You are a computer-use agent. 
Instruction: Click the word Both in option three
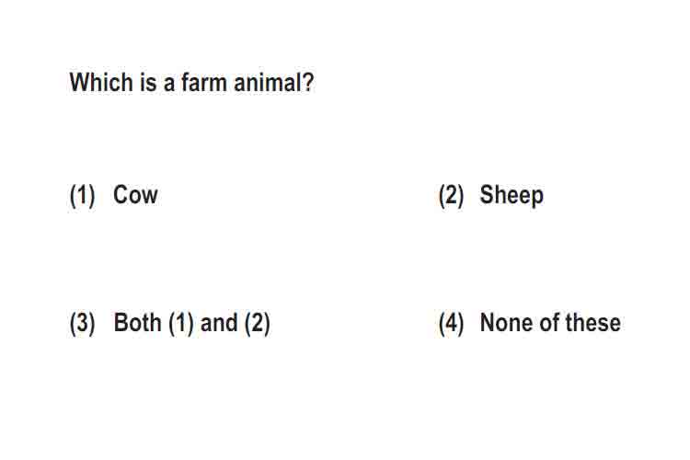pyautogui.click(x=137, y=323)
